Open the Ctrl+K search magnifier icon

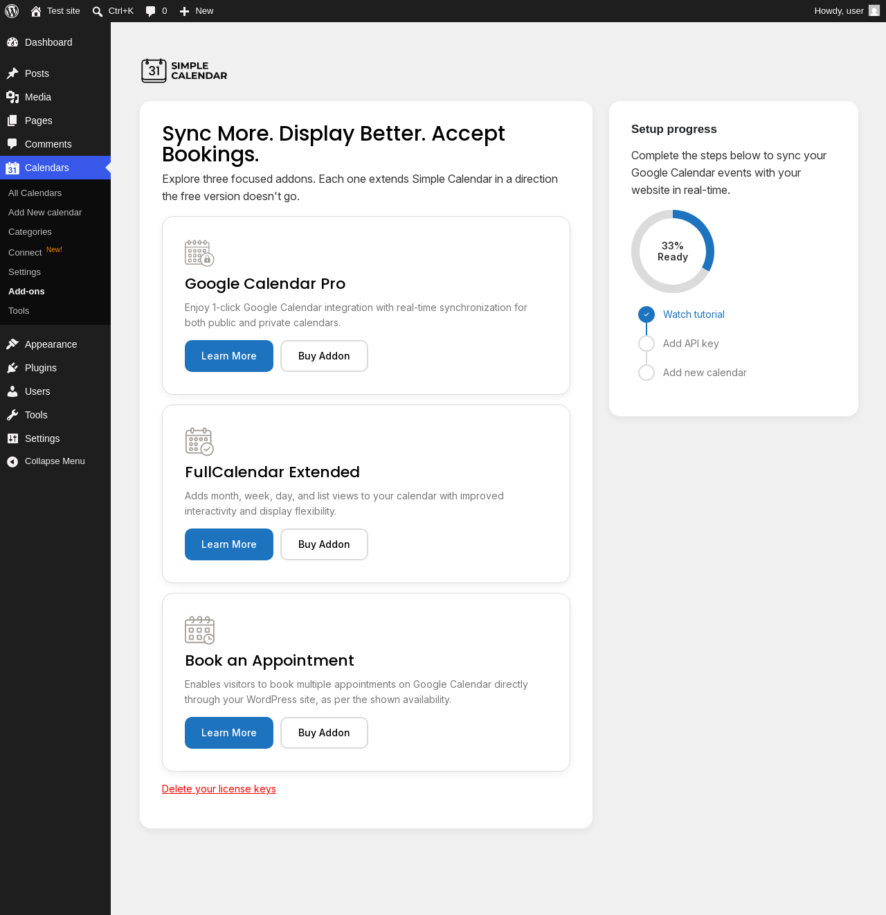pos(98,11)
